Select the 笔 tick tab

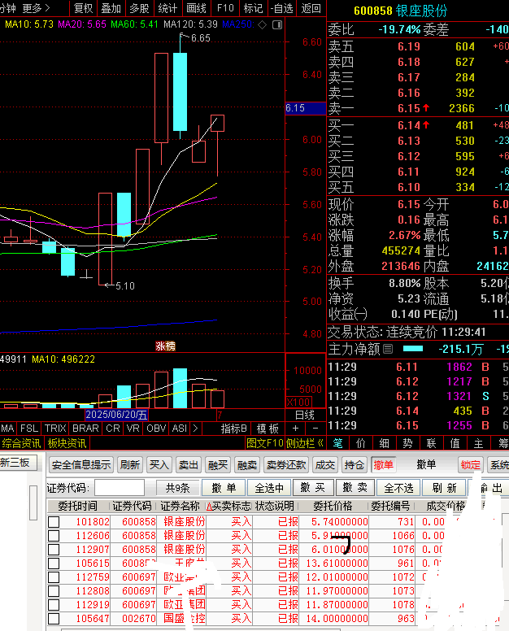338,443
